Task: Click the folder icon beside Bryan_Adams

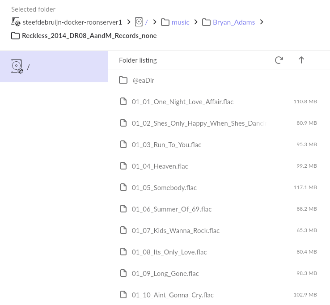Action: (206, 22)
